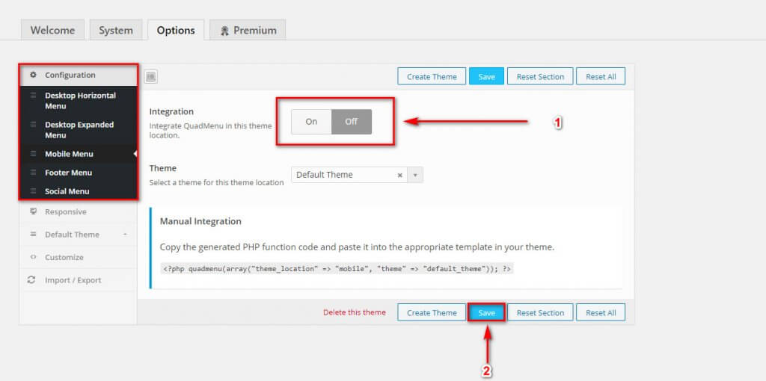766x381 pixels.
Task: Click the bottom Create Theme button
Action: (432, 313)
